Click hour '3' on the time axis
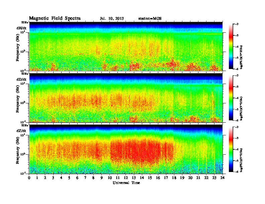 click(x=53, y=178)
